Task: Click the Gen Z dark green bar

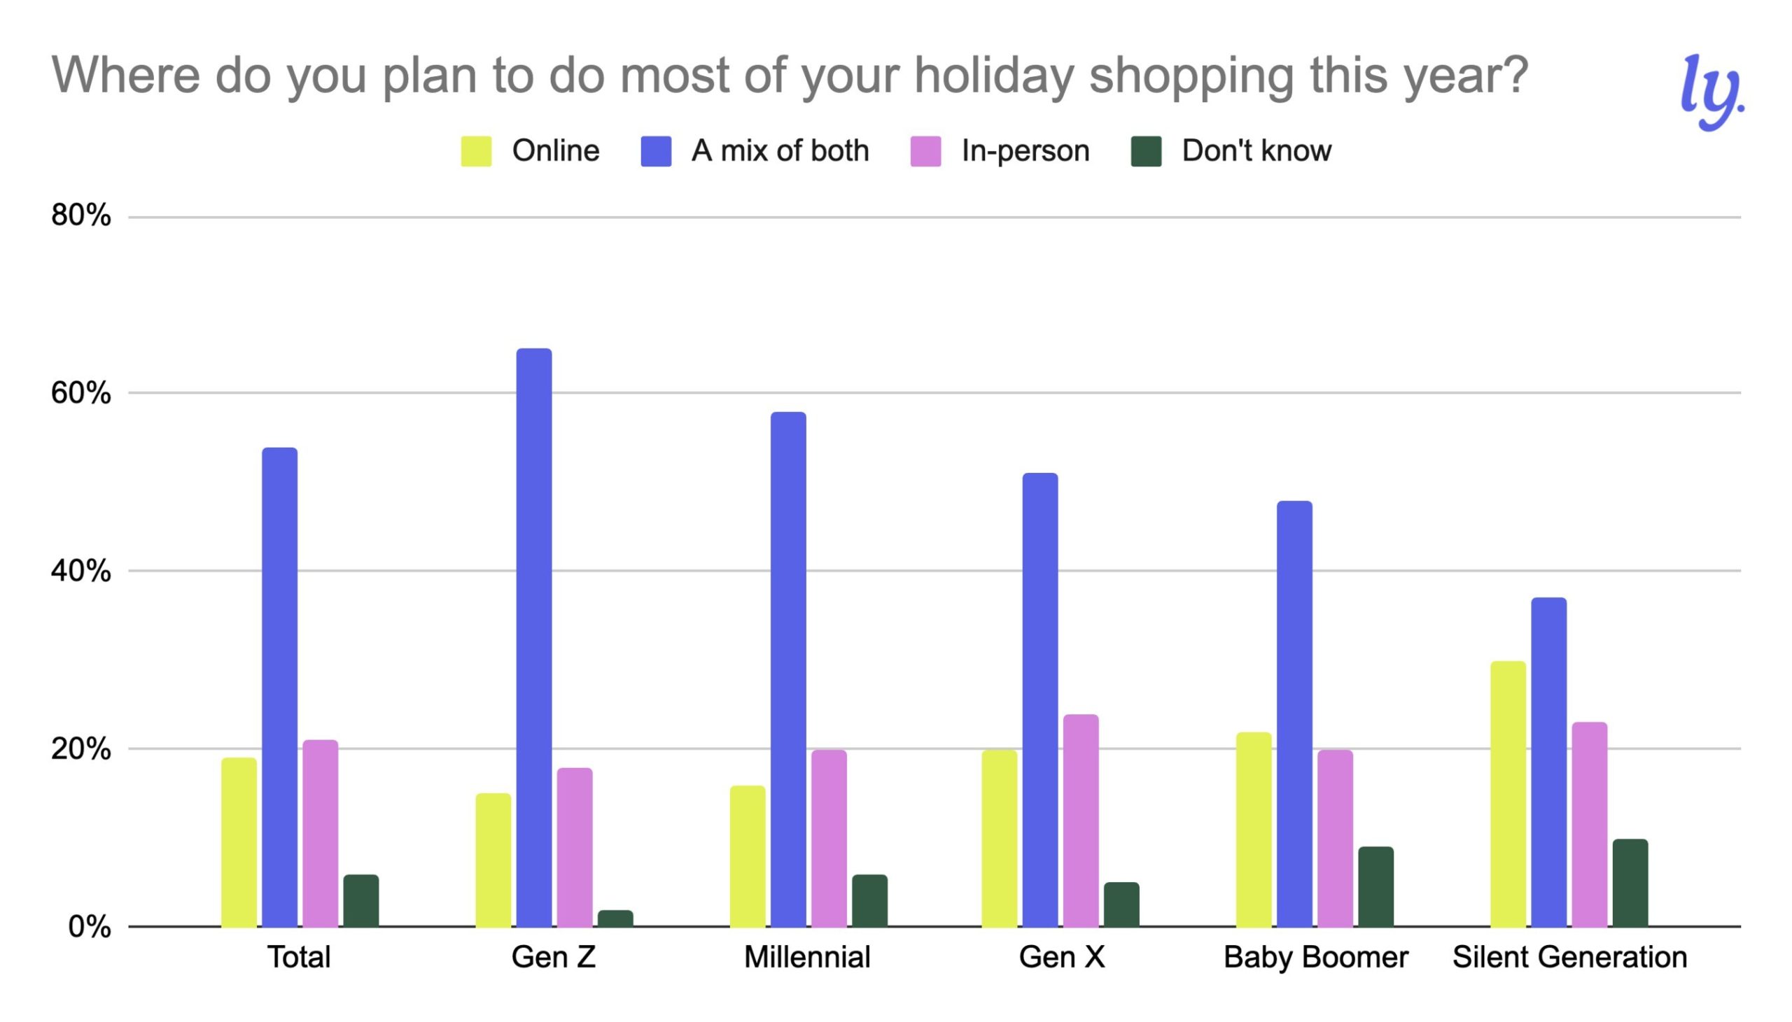Action: 615,918
